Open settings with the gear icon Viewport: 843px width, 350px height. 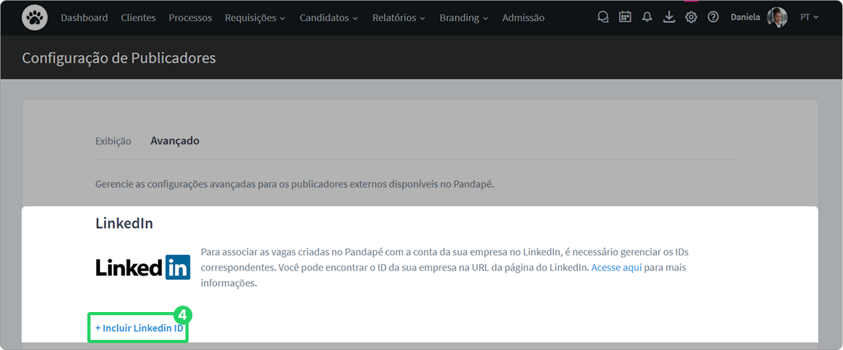point(691,17)
